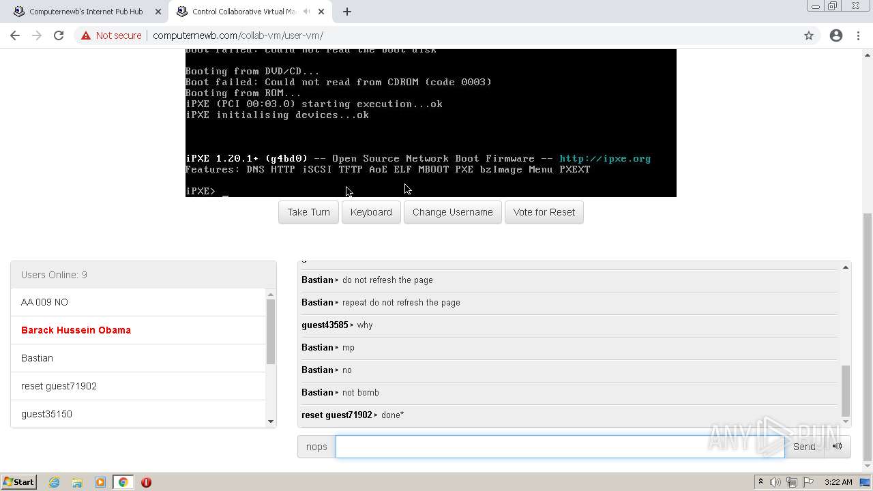The height and width of the screenshot is (491, 873).
Task: Click the chat scrollbar down arrow
Action: pos(846,421)
